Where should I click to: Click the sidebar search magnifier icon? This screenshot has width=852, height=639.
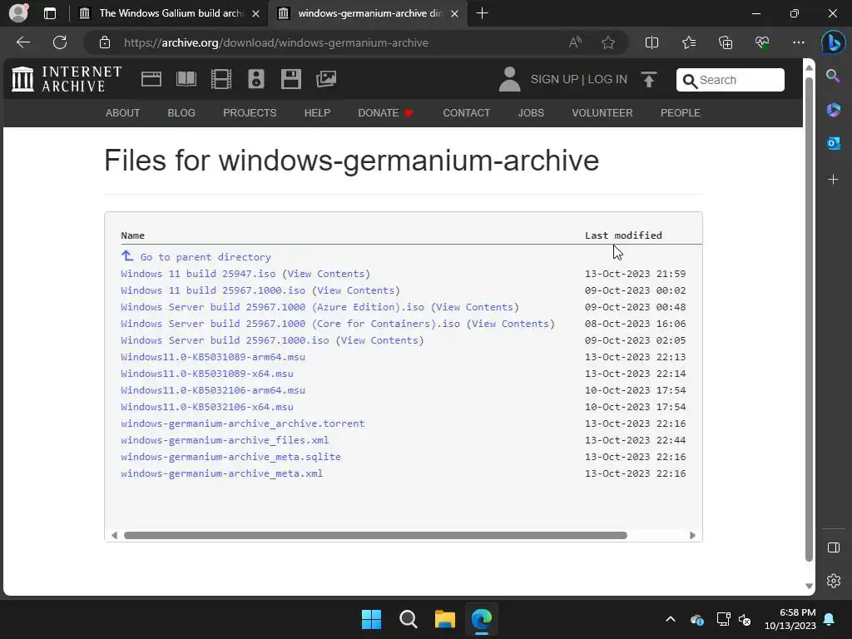click(833, 76)
